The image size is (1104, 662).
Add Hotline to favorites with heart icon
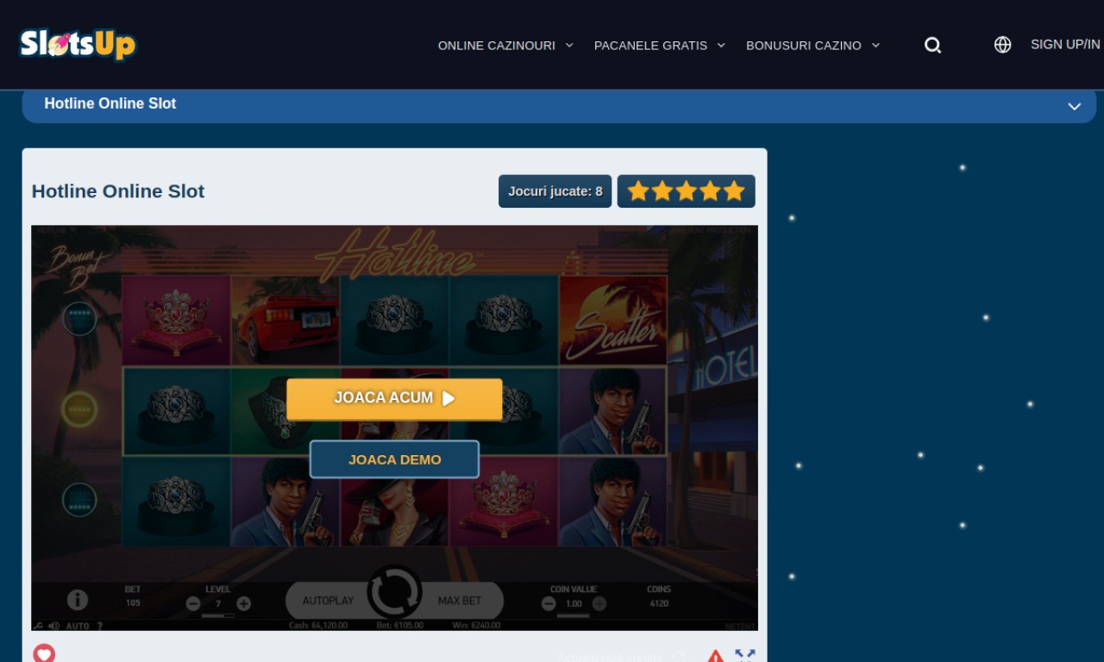pos(44,653)
